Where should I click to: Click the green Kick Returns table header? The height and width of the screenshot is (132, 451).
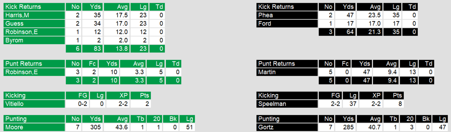pos(34,7)
